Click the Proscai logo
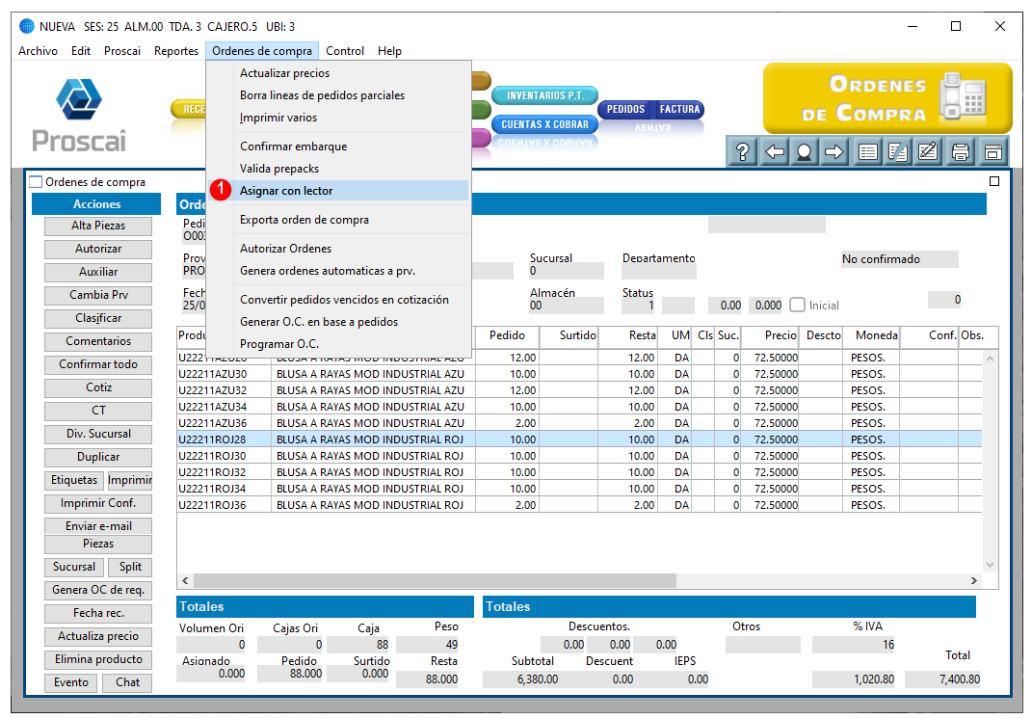Screen dimensions: 1032x719 pyautogui.click(x=79, y=116)
